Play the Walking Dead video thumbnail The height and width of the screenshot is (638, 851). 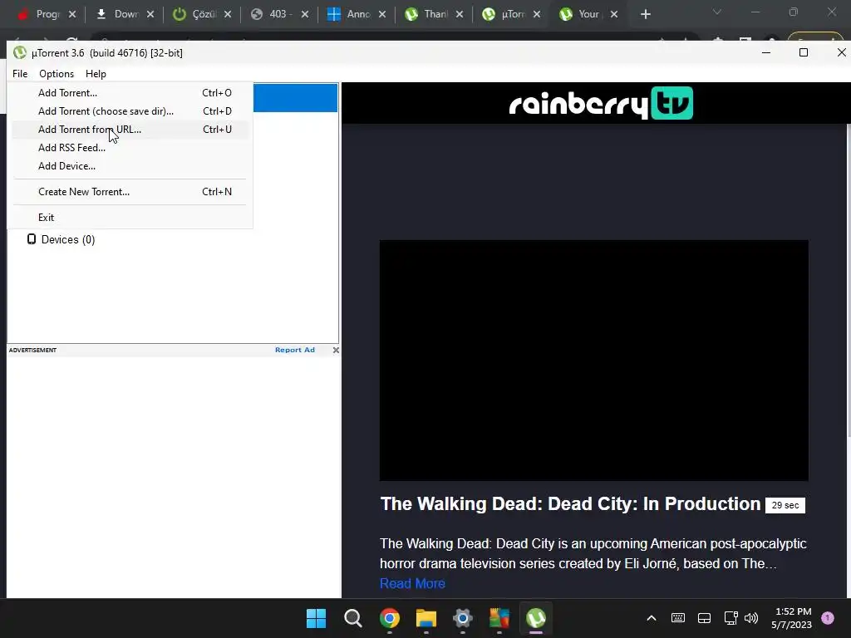(x=593, y=361)
